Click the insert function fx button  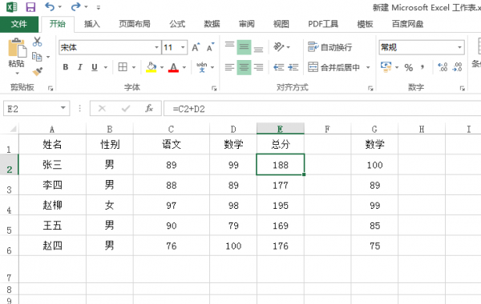point(149,108)
